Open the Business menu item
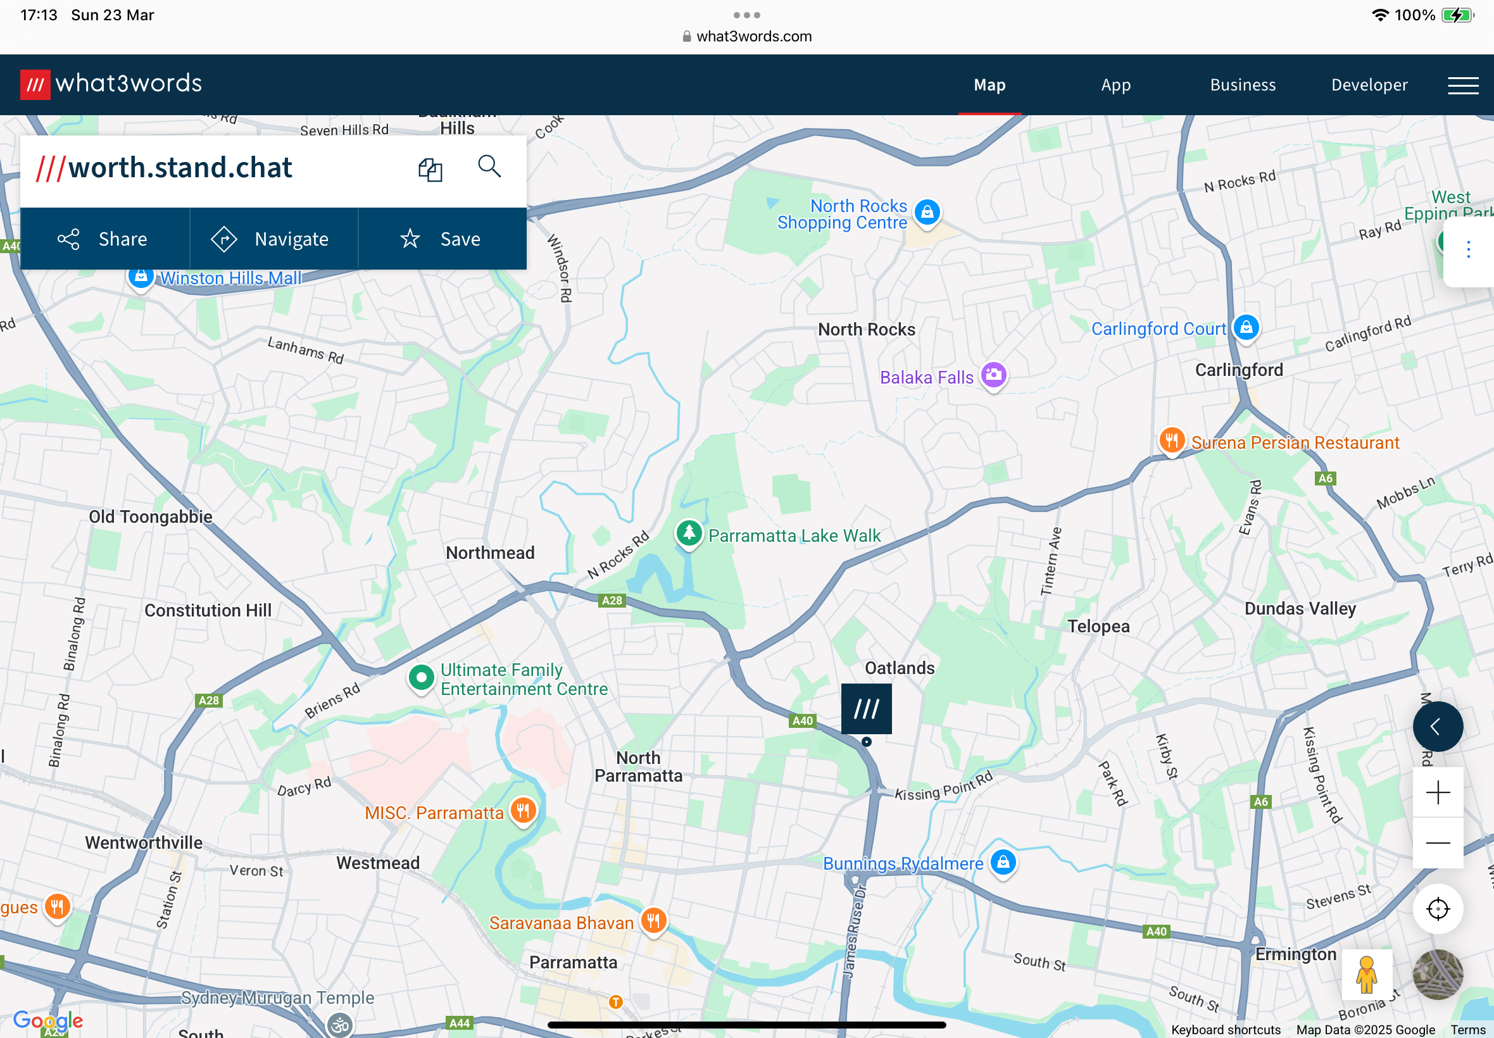This screenshot has height=1038, width=1494. point(1242,85)
